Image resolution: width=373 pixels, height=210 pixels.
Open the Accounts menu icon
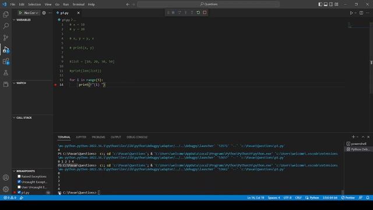(6, 177)
